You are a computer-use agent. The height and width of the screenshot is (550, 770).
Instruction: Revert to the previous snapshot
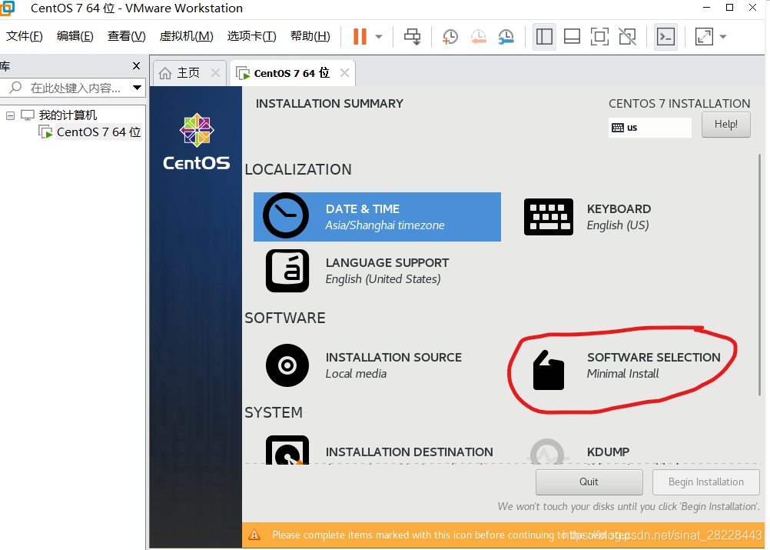478,36
